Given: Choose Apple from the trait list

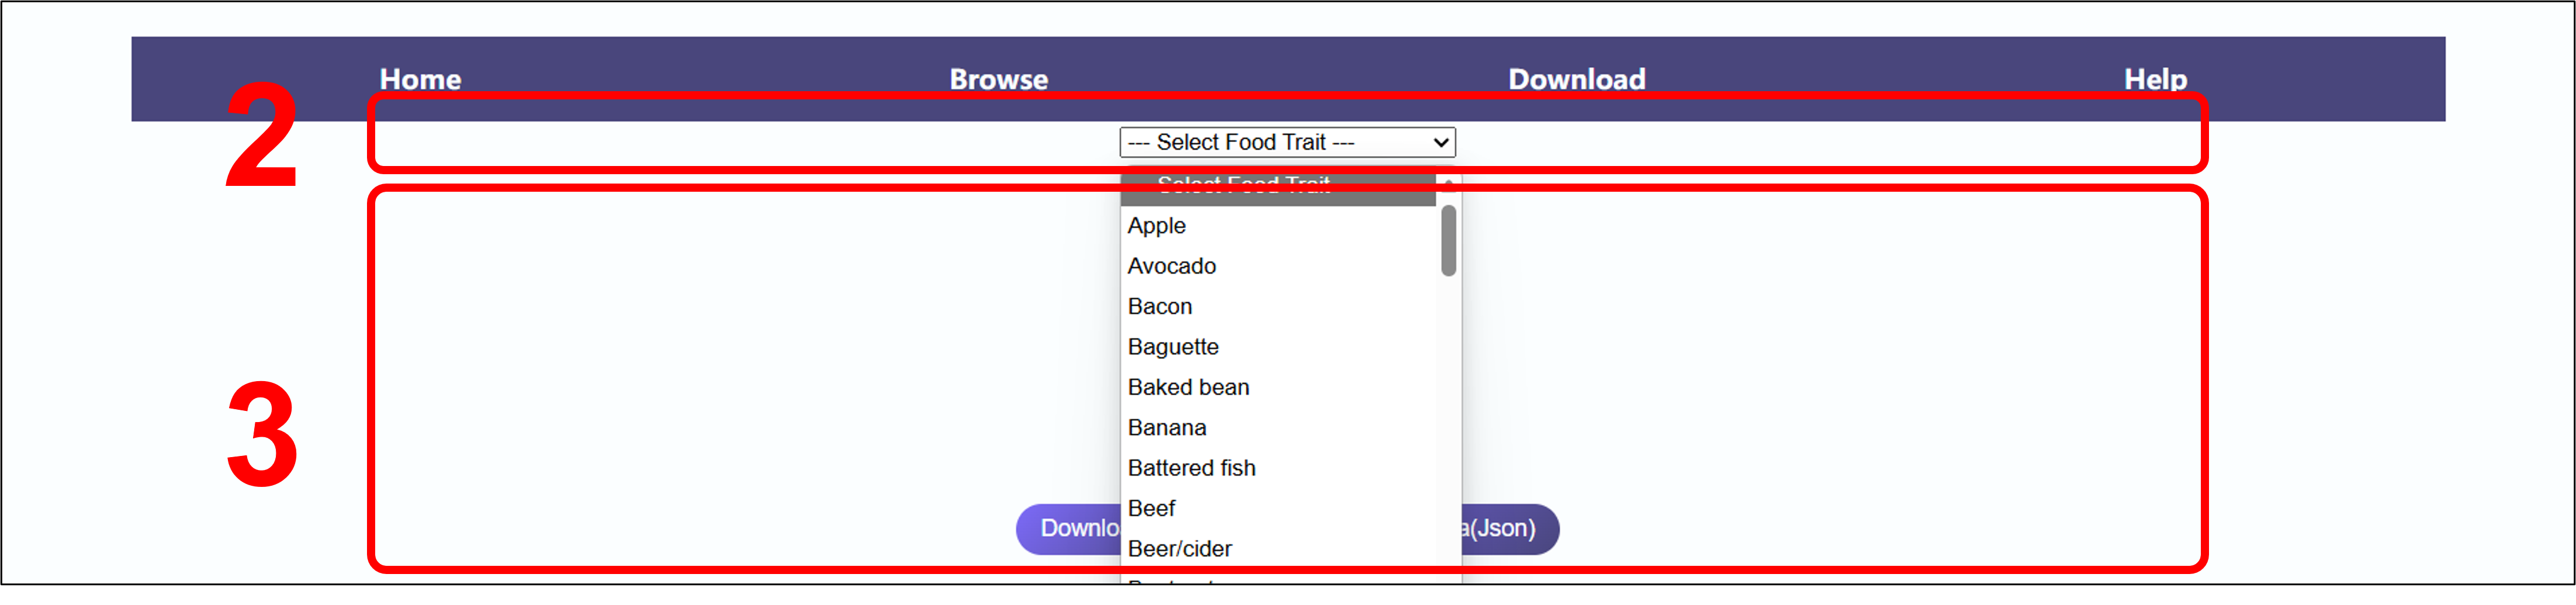Looking at the screenshot, I should point(1157,226).
